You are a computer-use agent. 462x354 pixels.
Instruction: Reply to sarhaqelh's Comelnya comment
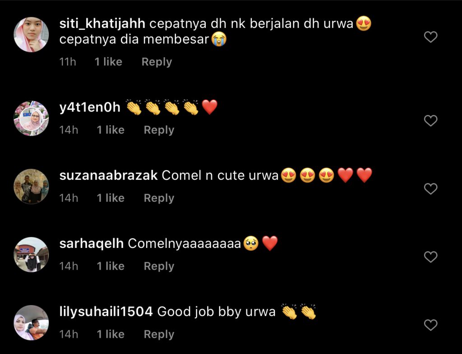click(x=159, y=266)
